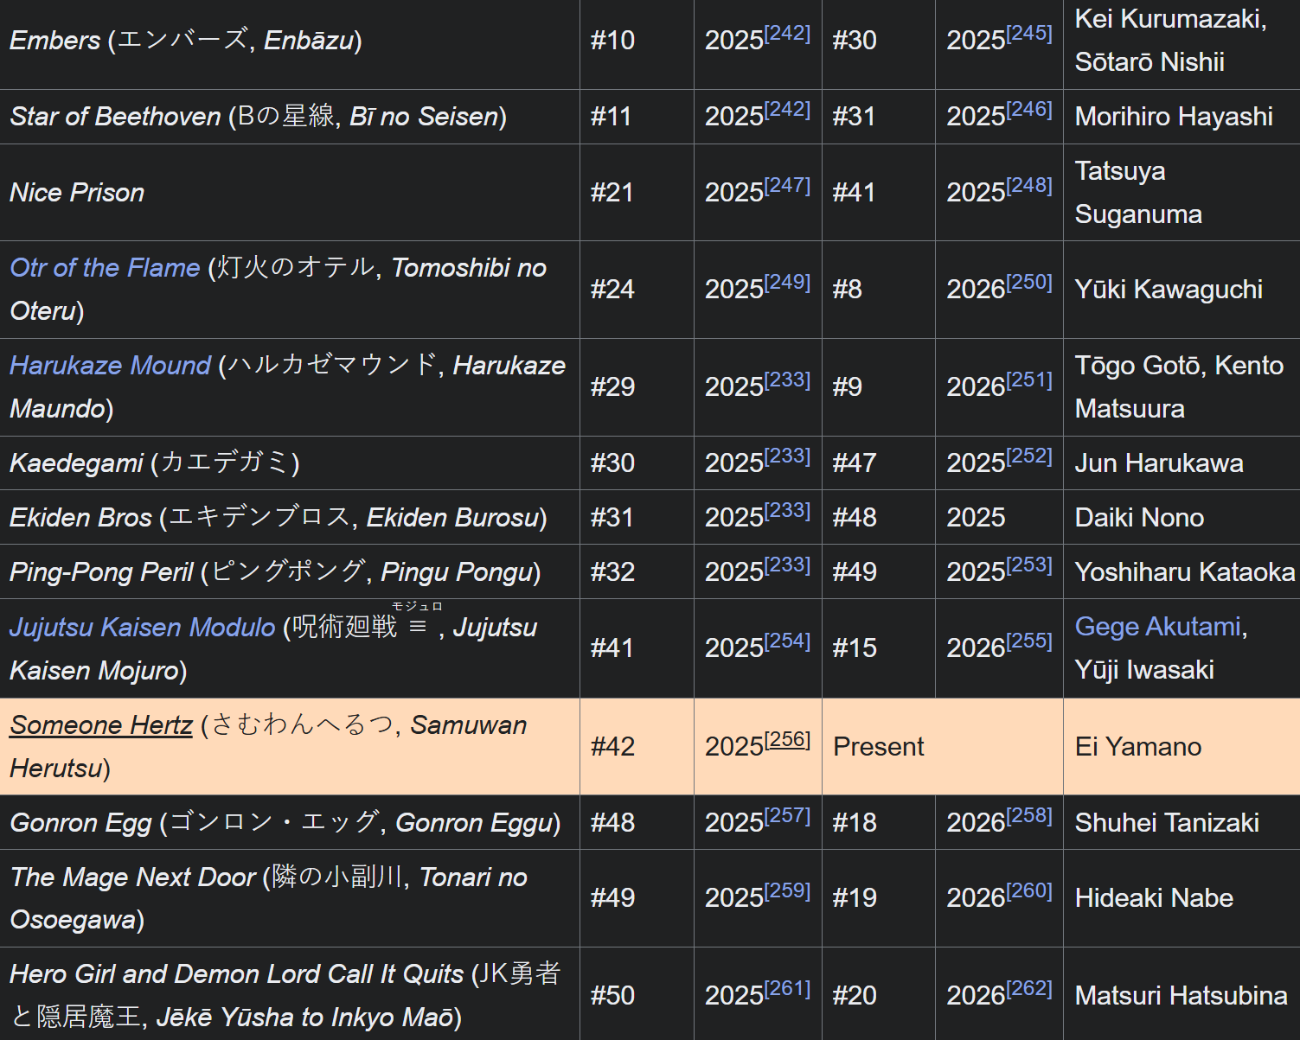The width and height of the screenshot is (1300, 1040).
Task: Click issue number "#24"
Action: (x=612, y=290)
